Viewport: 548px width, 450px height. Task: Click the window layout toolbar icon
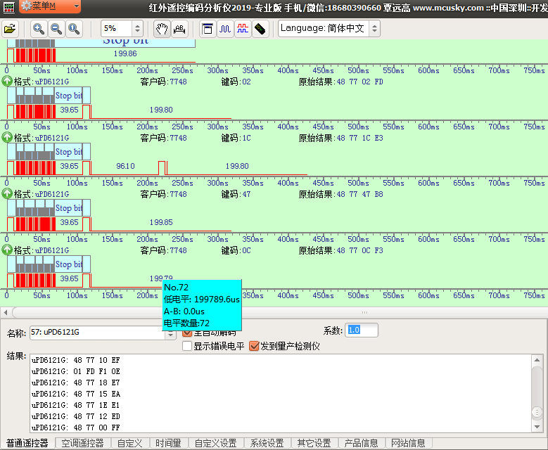point(208,29)
